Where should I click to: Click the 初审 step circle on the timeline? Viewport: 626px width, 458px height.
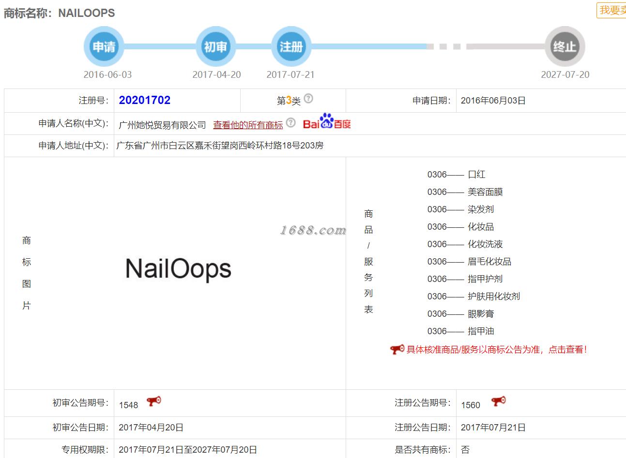(x=215, y=46)
